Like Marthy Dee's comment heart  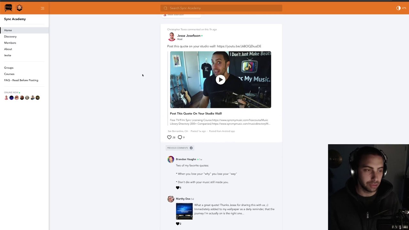click(178, 224)
